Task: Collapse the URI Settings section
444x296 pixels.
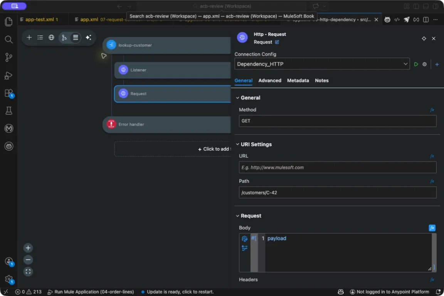Action: [x=237, y=145]
